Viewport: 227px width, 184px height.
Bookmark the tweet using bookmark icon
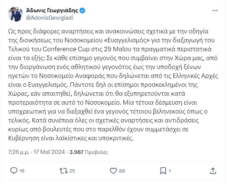pos(162,170)
